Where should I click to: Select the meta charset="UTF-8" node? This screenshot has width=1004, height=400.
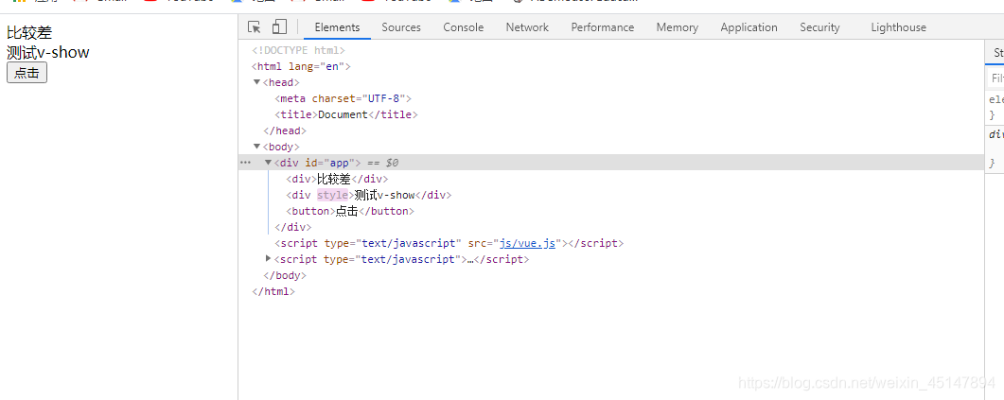point(343,98)
